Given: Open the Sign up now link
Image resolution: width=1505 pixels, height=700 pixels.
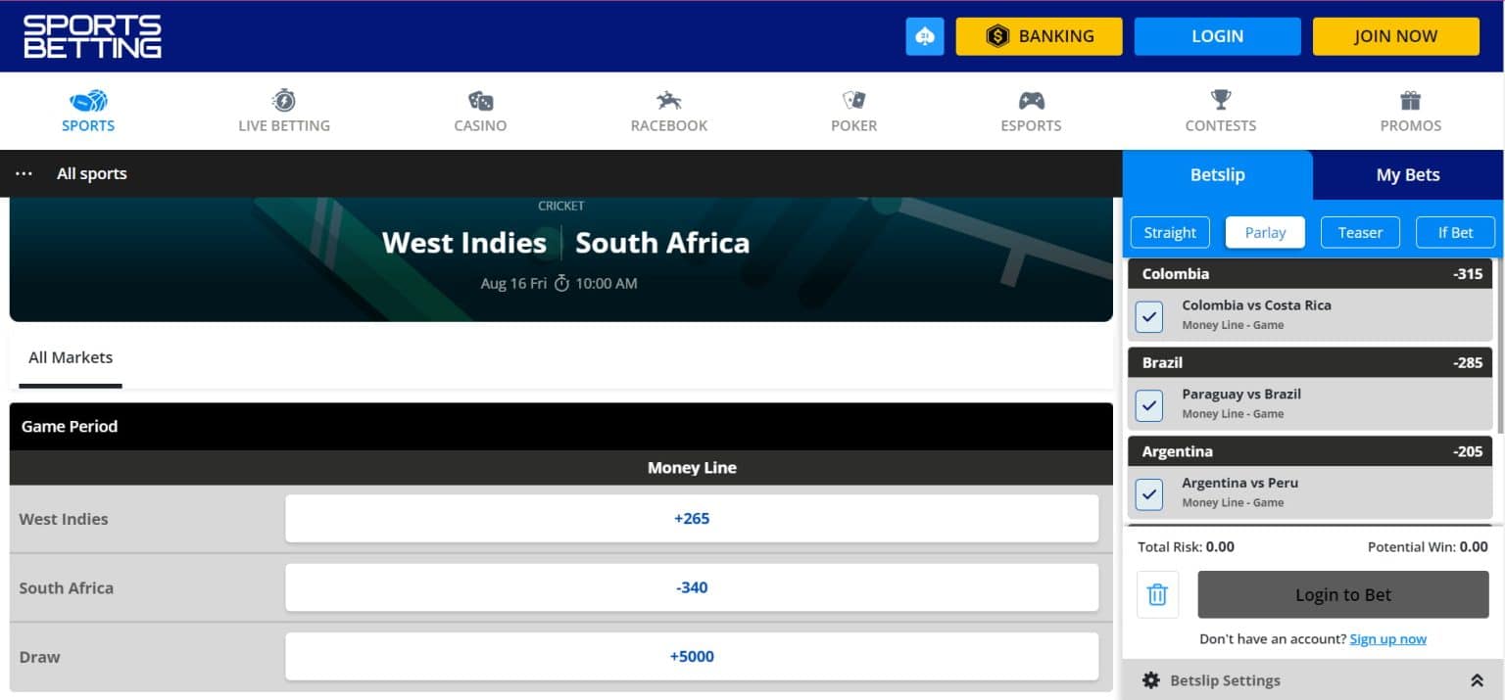Looking at the screenshot, I should pos(1387,638).
